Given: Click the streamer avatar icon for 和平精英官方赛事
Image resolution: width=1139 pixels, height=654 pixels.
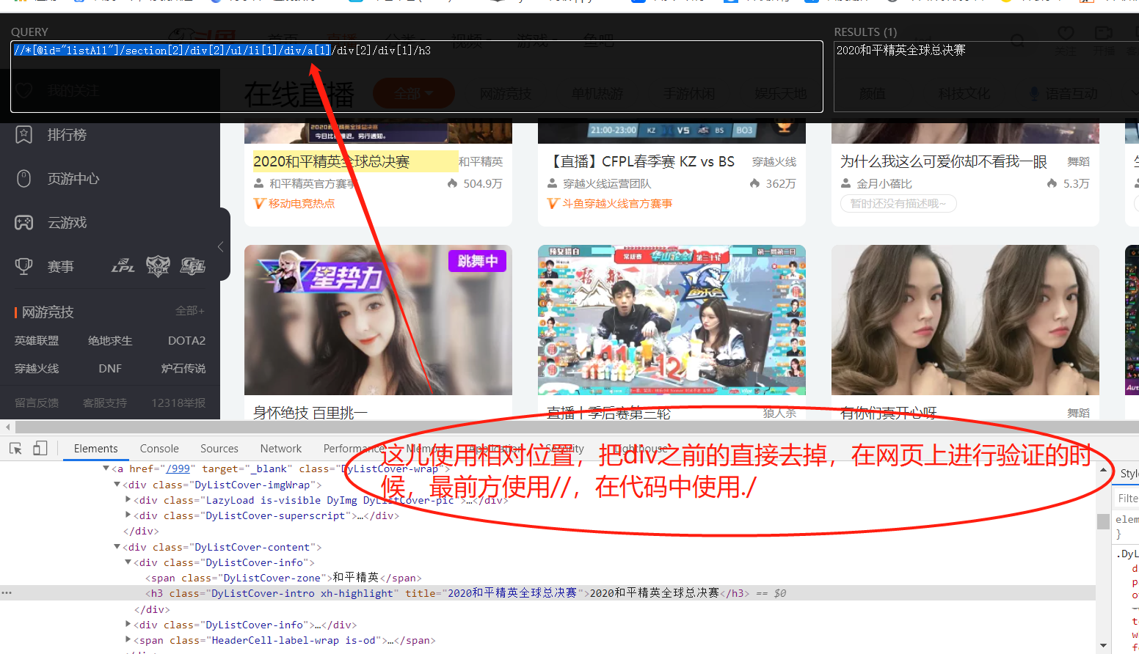Looking at the screenshot, I should (x=259, y=183).
